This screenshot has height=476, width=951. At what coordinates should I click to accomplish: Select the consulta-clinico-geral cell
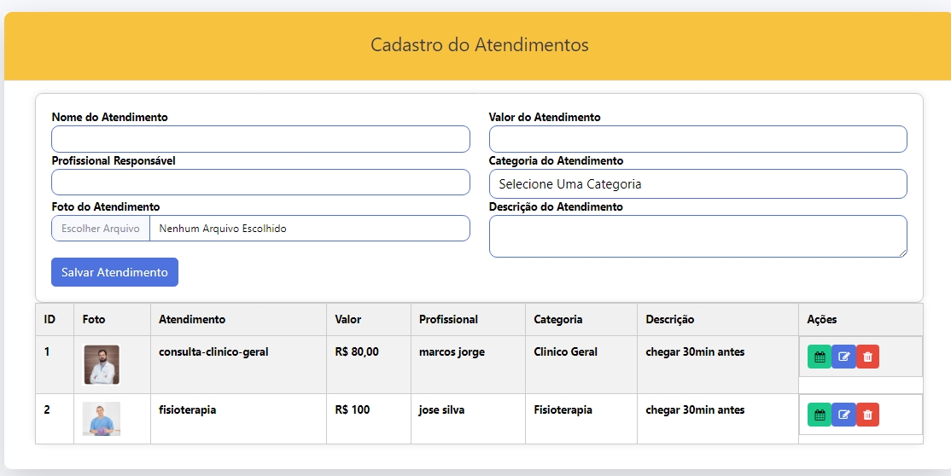213,352
